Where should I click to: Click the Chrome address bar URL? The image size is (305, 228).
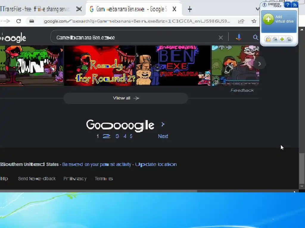pos(137,21)
